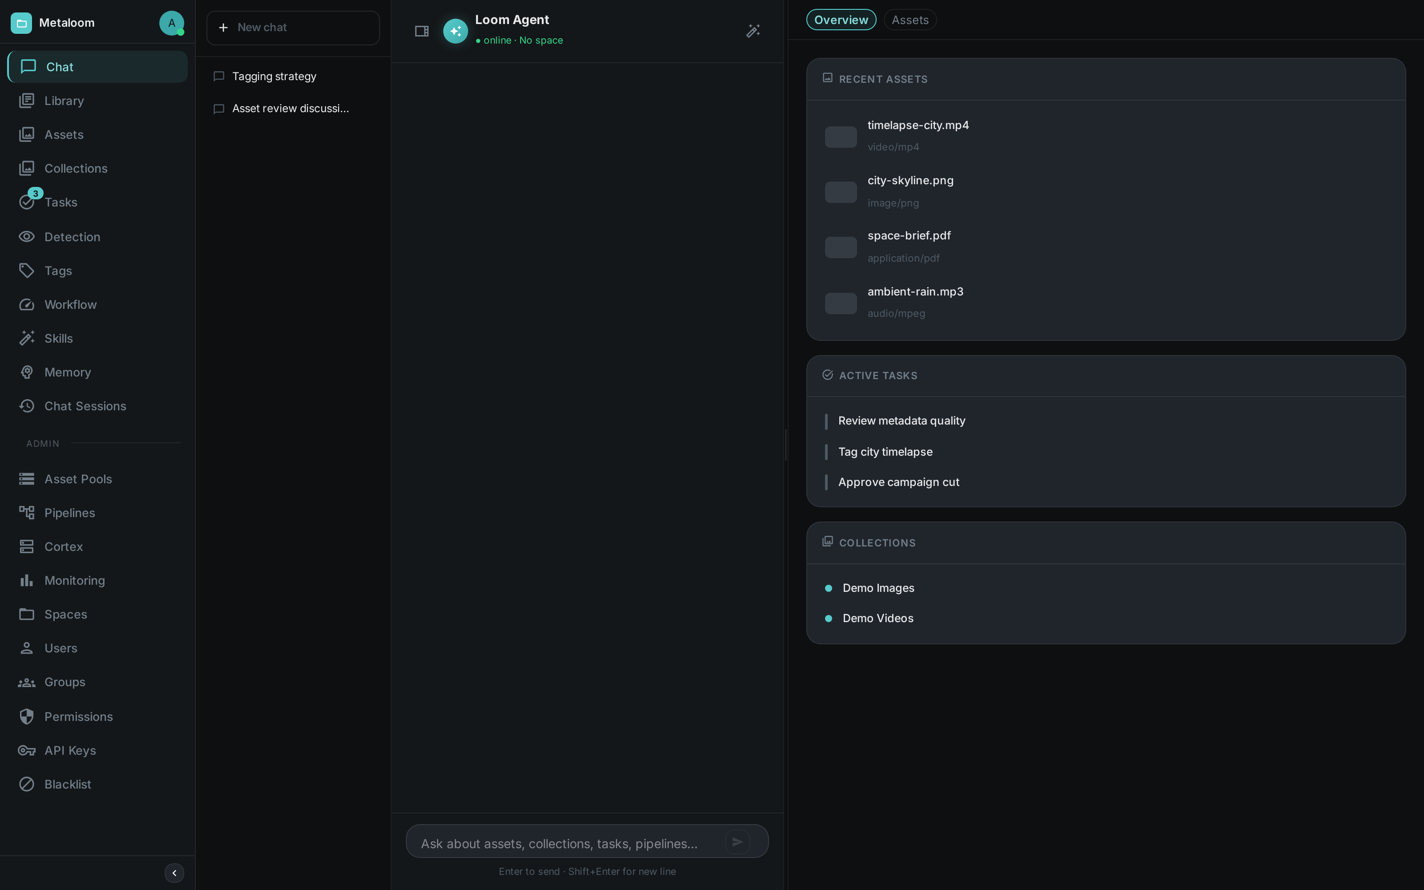Open Workflow in the sidebar

pos(97,304)
